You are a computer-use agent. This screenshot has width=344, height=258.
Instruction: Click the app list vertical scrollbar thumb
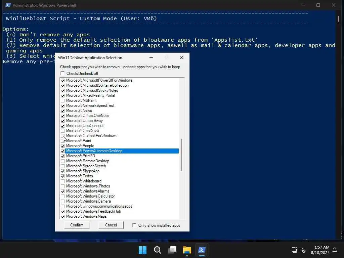pos(182,155)
